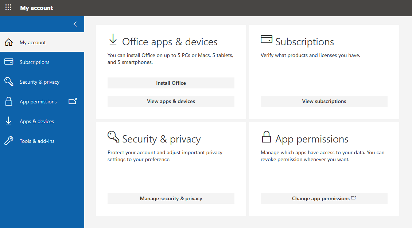This screenshot has height=228, width=412.
Task: Click the View subscriptions button
Action: pyautogui.click(x=324, y=101)
